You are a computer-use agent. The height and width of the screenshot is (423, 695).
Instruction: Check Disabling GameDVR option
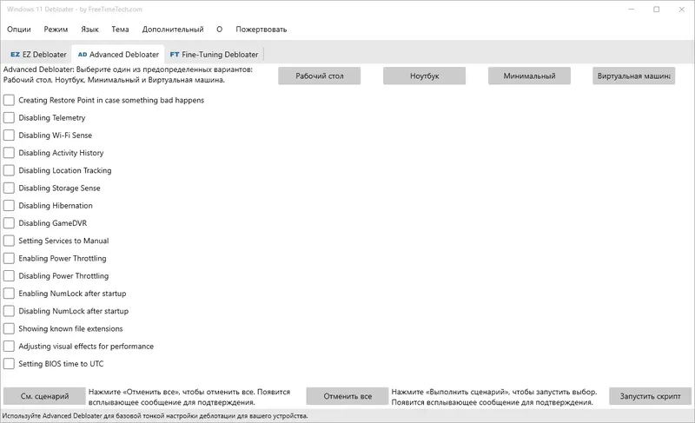click(x=9, y=223)
